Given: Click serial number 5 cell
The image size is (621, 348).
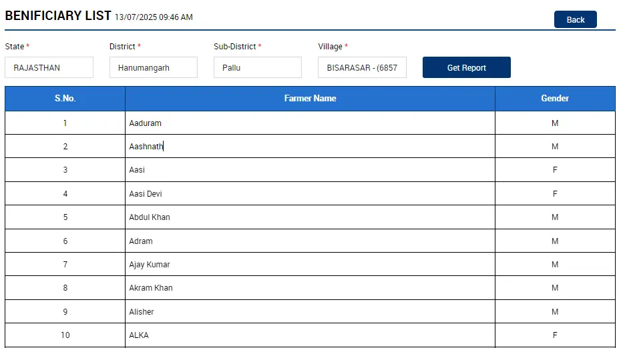Looking at the screenshot, I should point(65,217).
